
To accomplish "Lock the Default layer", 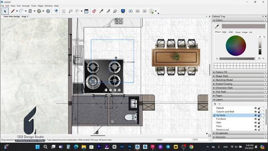I will (259, 108).
